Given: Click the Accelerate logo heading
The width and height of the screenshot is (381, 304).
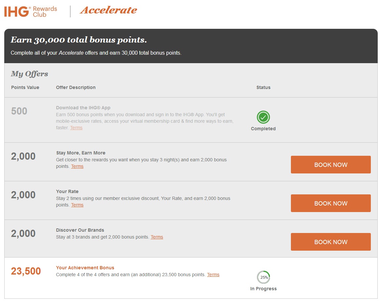Looking at the screenshot, I should (x=108, y=10).
